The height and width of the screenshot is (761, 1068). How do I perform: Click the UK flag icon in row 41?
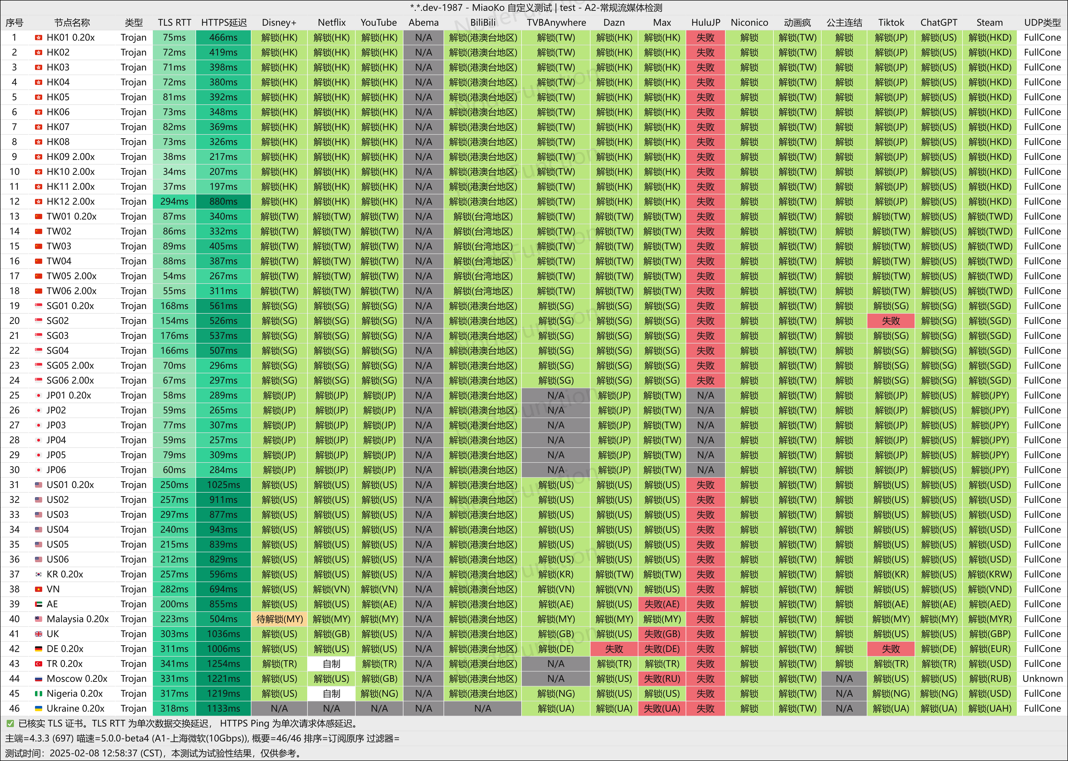click(38, 634)
